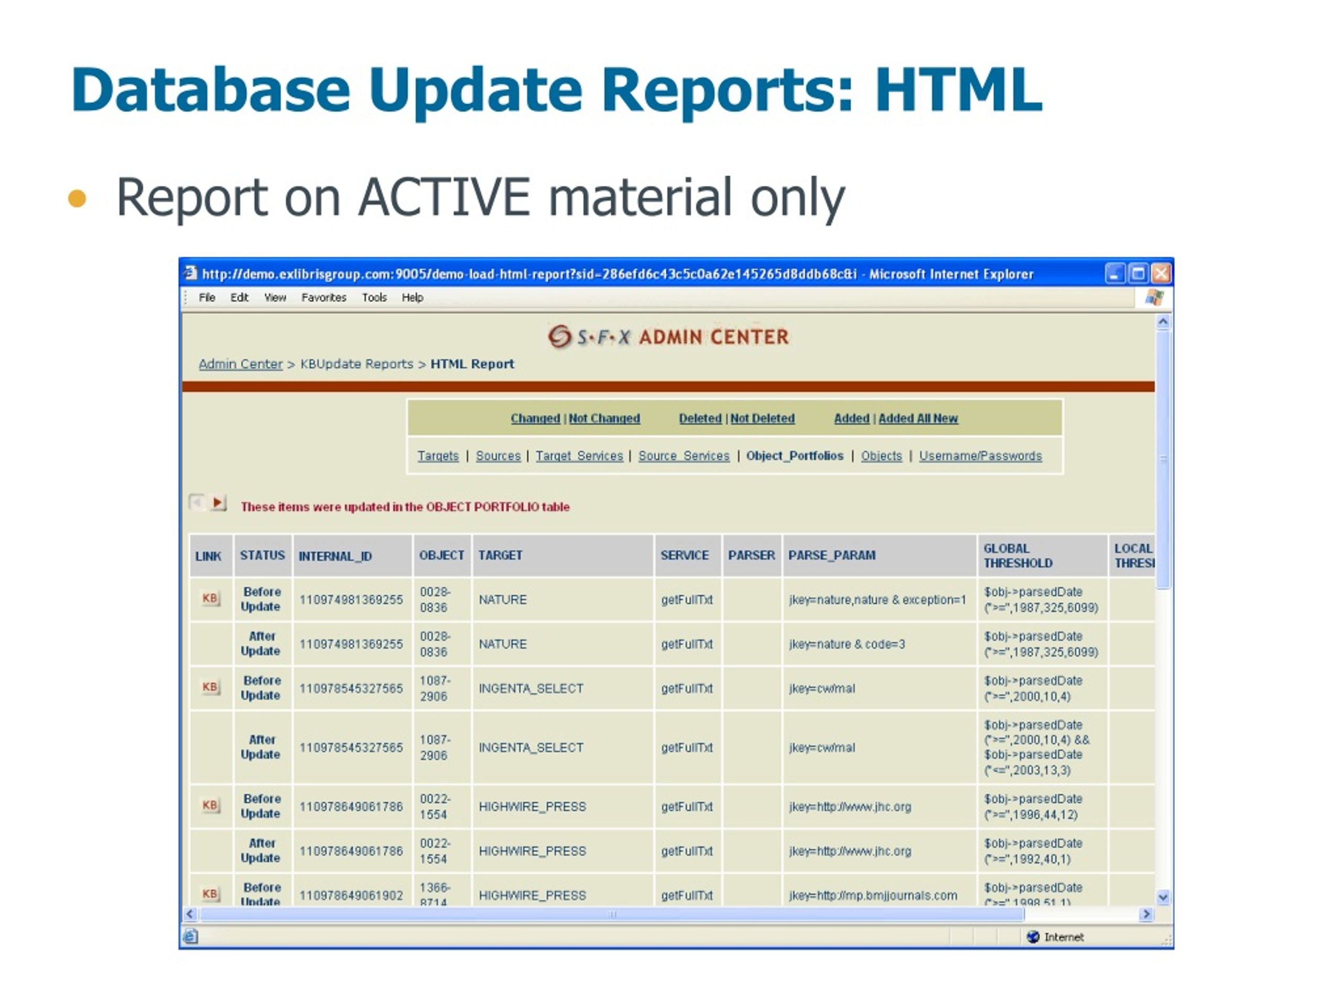Click the horizontal scrollbar thumb
Image resolution: width=1342 pixels, height=1006 pixels.
pyautogui.click(x=612, y=914)
